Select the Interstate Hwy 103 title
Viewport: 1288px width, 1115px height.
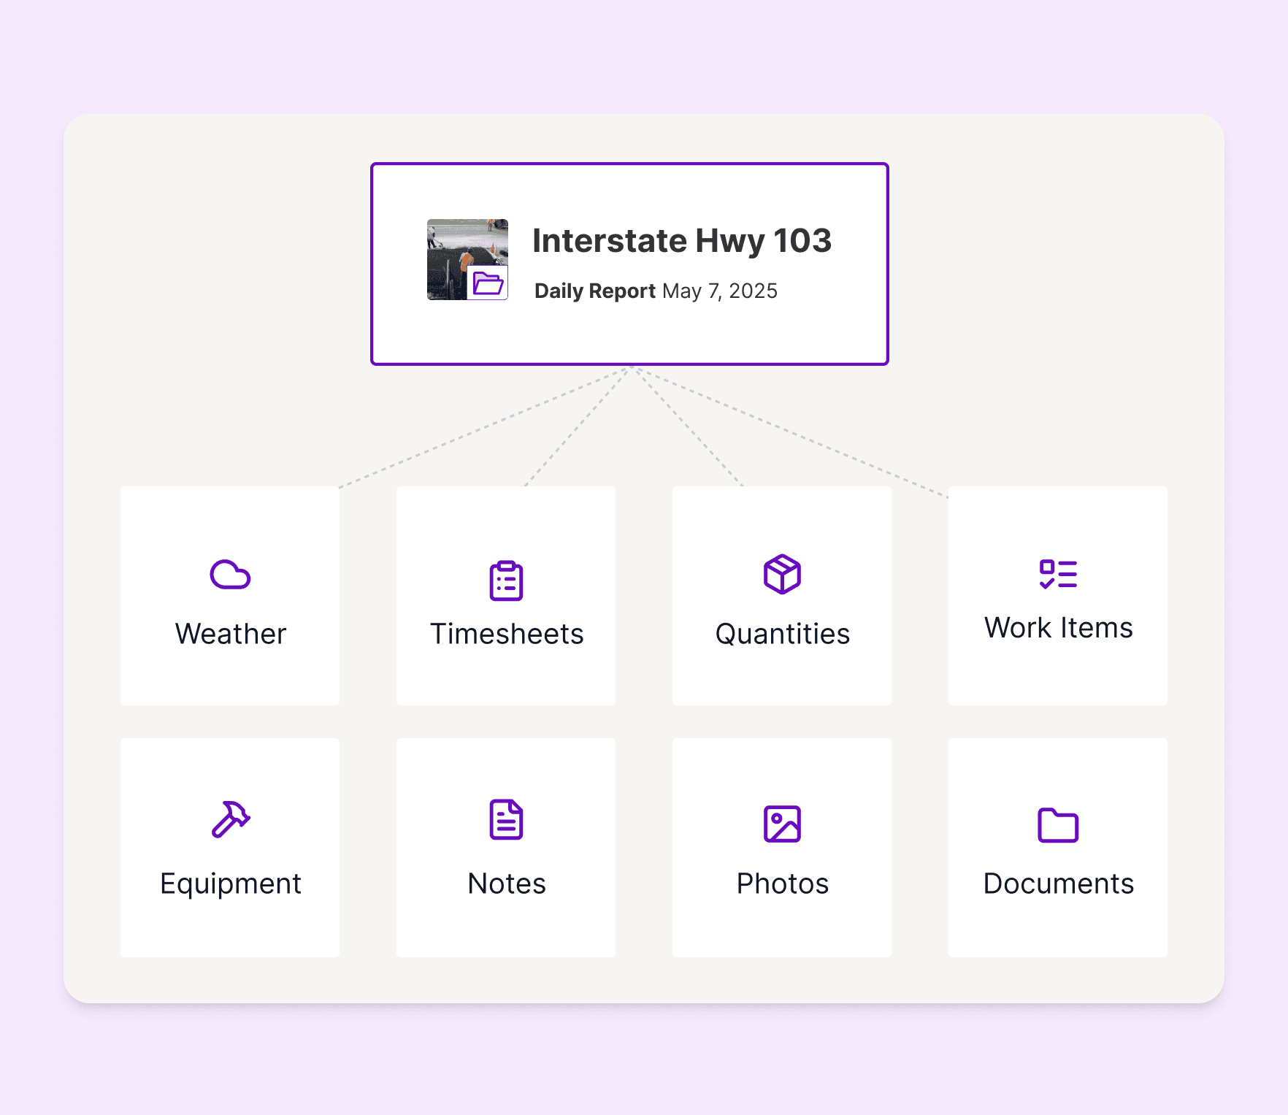click(x=681, y=241)
